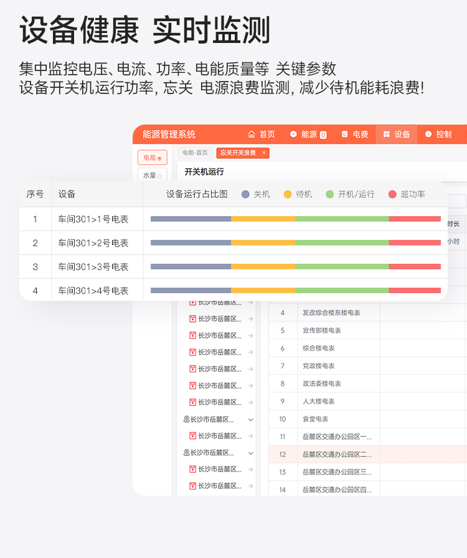Select the 宣传部楼电表 row
Screen dimensions: 467x558
point(368,331)
